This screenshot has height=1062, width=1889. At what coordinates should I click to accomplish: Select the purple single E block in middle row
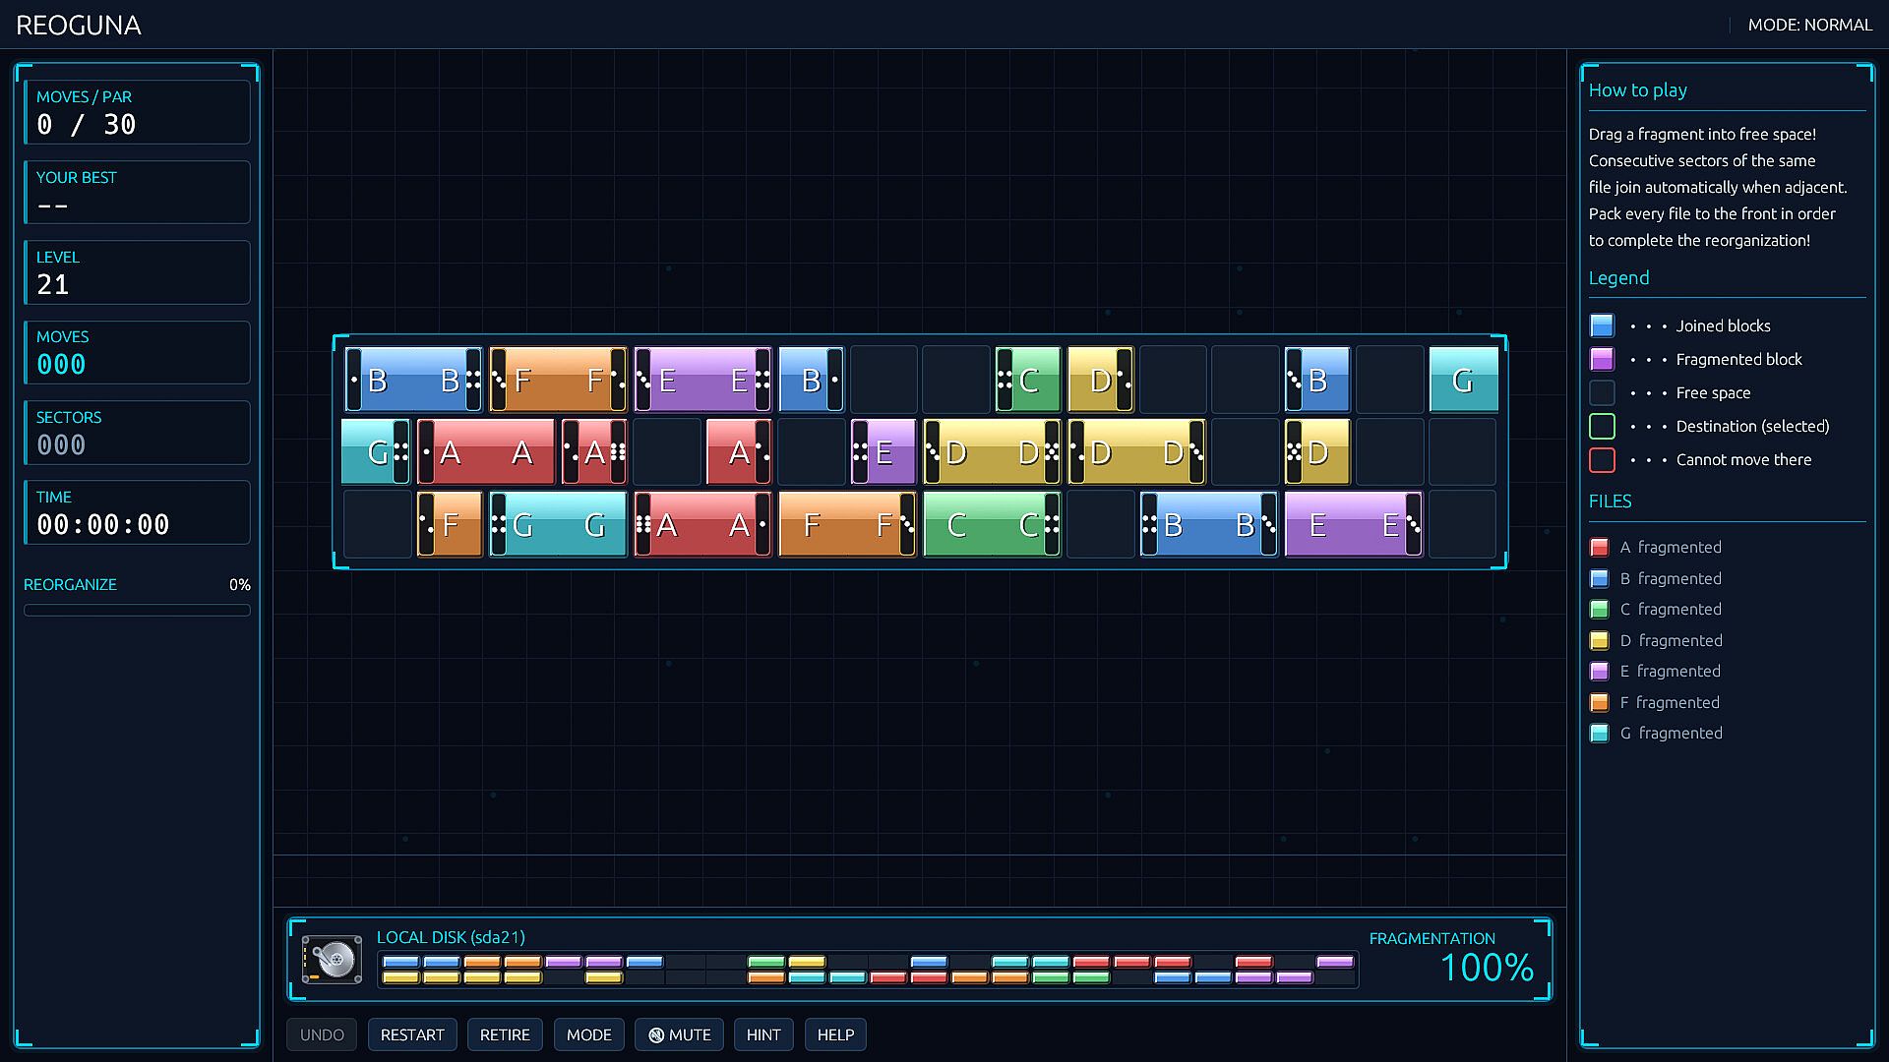point(884,452)
